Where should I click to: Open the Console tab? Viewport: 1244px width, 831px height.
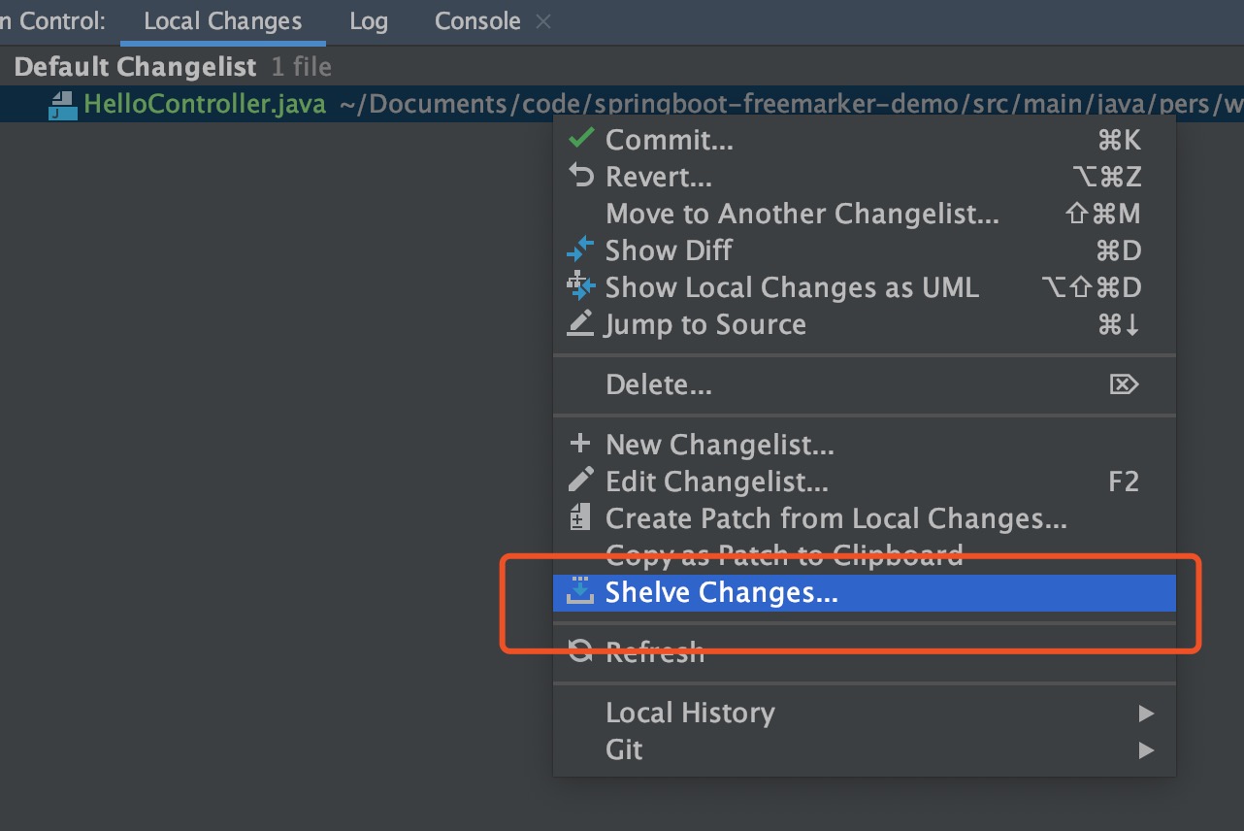tap(476, 21)
